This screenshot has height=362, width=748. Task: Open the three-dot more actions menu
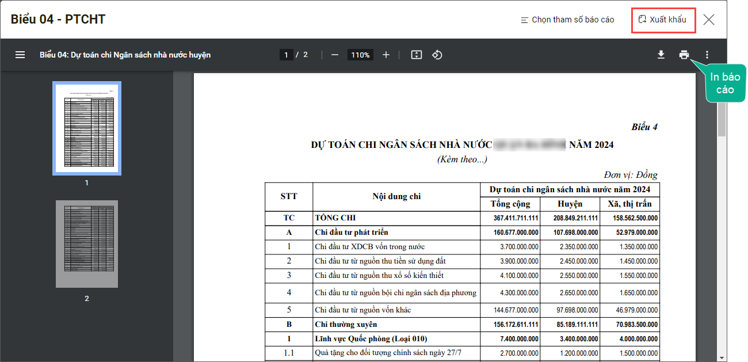coord(707,55)
